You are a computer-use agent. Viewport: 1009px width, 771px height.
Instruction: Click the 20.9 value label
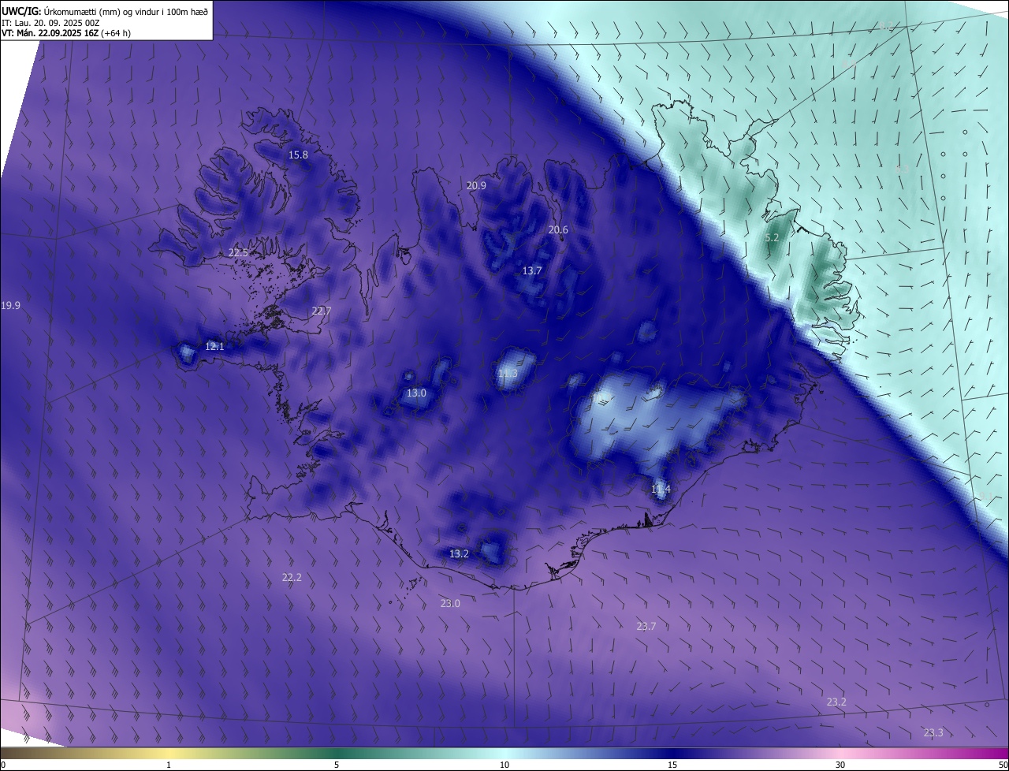pos(476,186)
